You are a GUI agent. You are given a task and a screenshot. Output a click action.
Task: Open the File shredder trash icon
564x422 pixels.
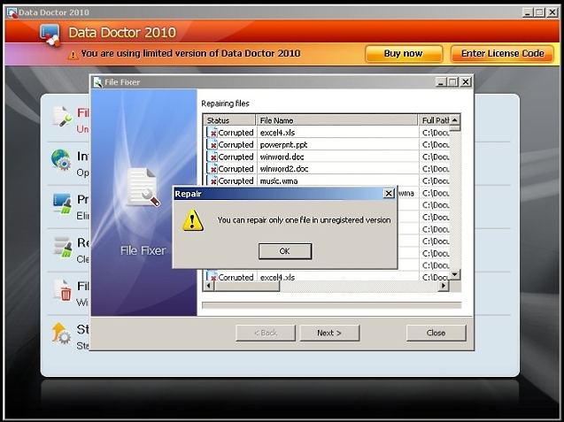[61, 290]
